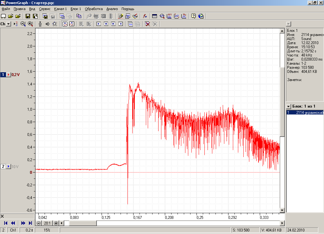Click the fast-forward double-arrow at bottom left
This screenshot has height=234, width=324.
[23, 223]
